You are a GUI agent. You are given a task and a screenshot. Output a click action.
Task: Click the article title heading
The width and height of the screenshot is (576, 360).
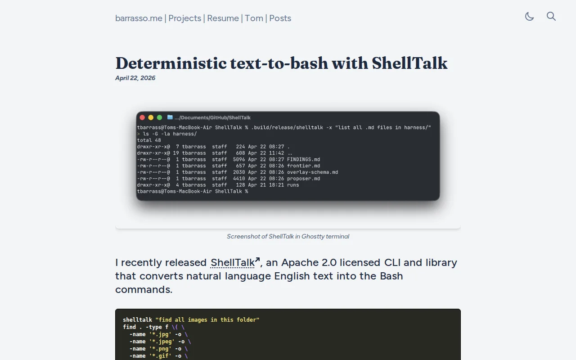[281, 63]
